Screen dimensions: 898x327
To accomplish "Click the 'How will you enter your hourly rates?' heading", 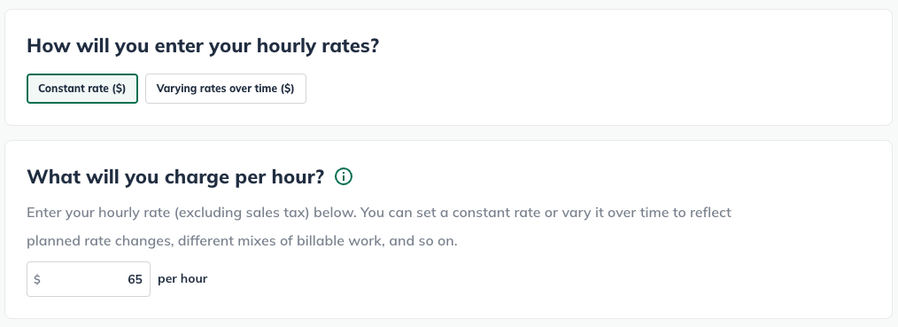I will 204,46.
